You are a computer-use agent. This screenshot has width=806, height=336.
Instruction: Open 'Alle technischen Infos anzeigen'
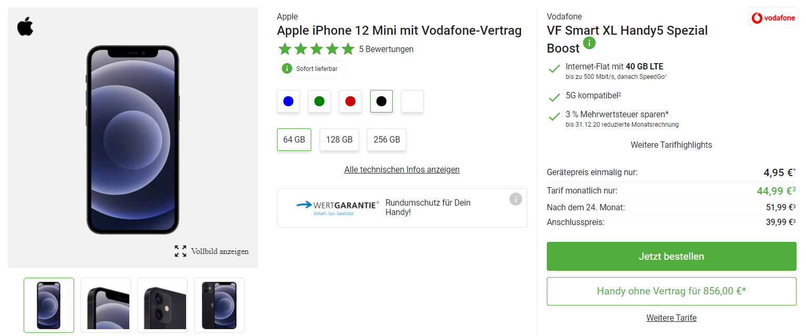(x=402, y=169)
